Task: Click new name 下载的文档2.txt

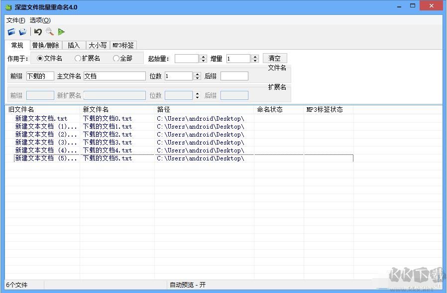Action: [x=108, y=135]
